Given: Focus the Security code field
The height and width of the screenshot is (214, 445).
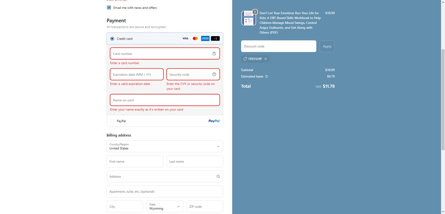Looking at the screenshot, I should pyautogui.click(x=193, y=74).
